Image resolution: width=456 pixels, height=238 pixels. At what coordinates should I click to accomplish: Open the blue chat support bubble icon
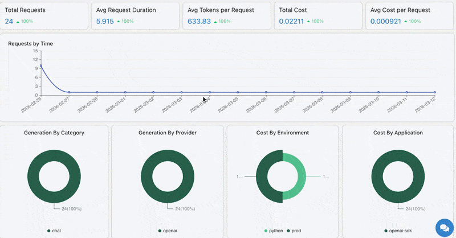tap(445, 228)
